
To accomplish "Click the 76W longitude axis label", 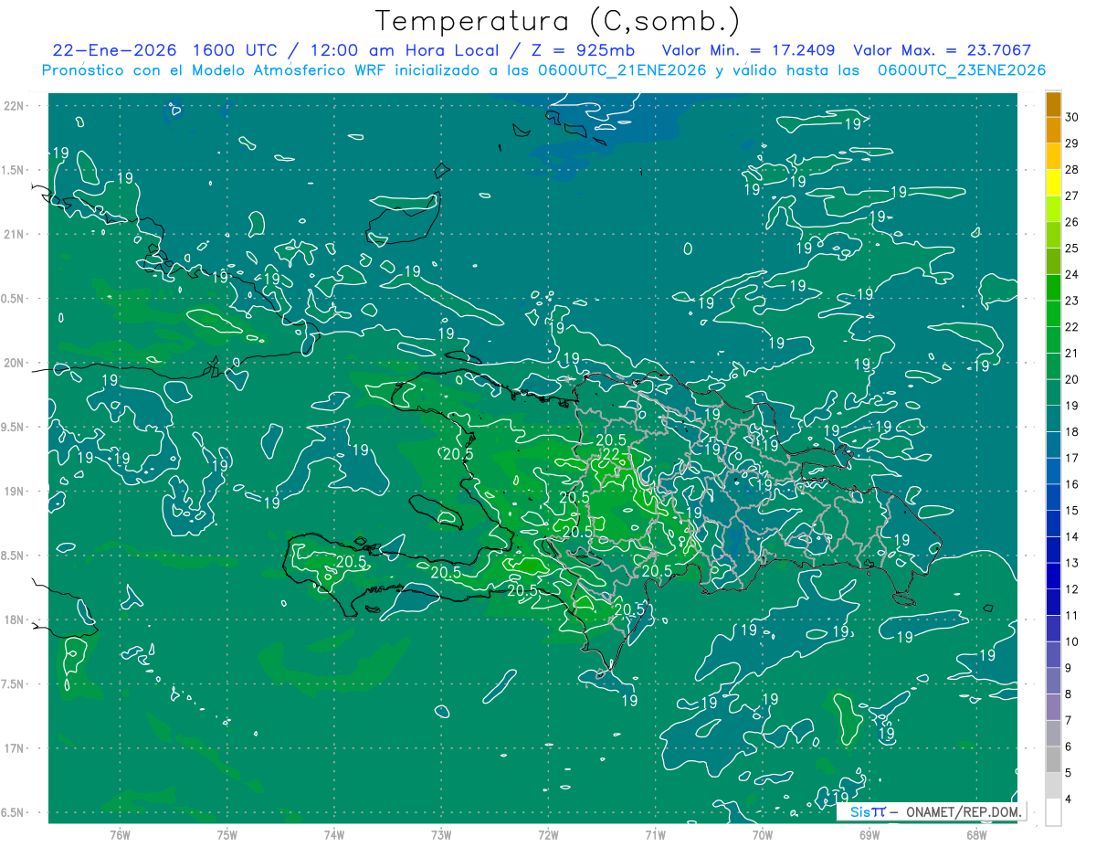I will click(120, 834).
